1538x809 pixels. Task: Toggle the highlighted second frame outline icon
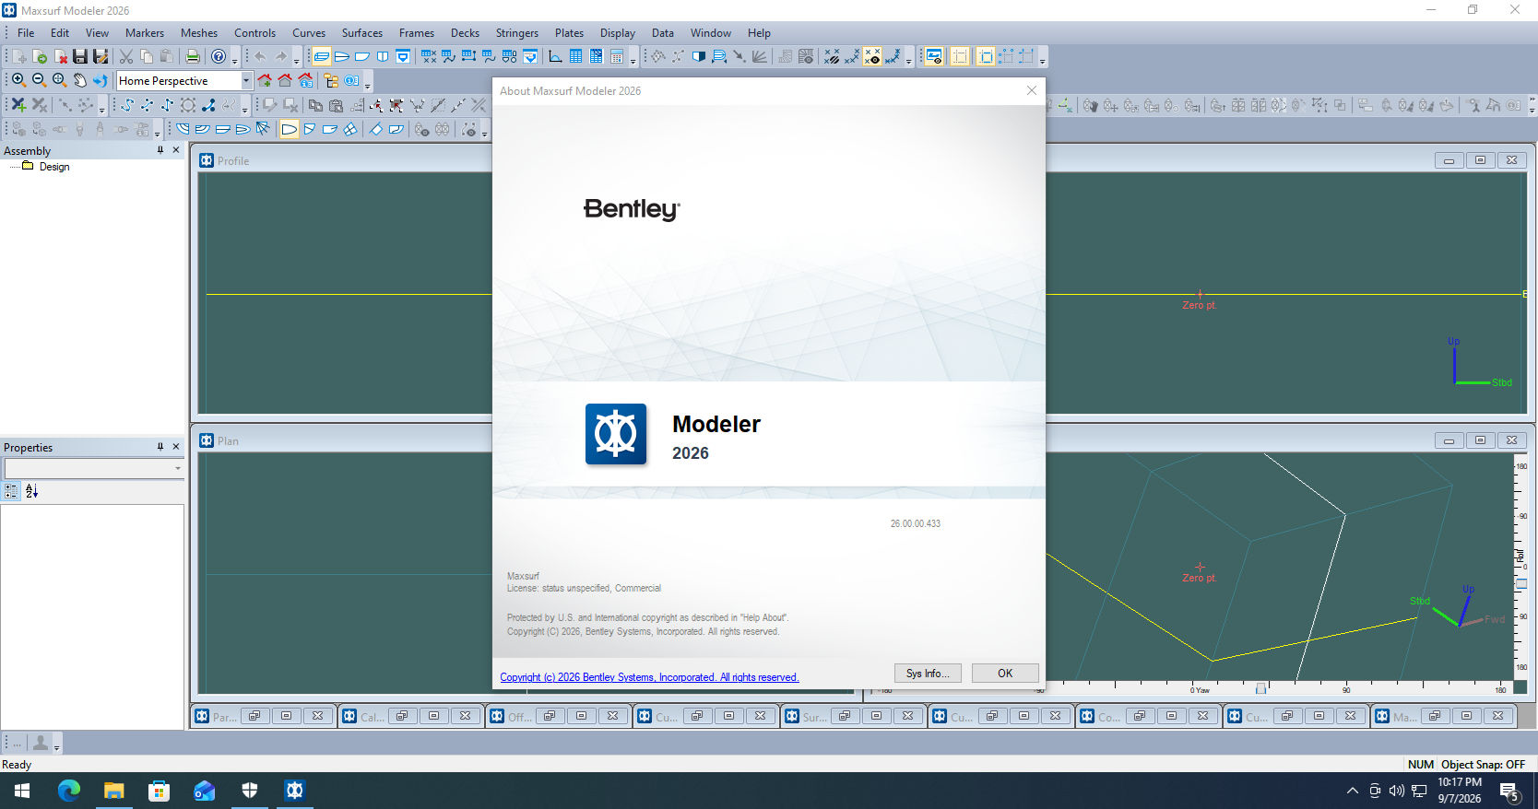(x=985, y=56)
